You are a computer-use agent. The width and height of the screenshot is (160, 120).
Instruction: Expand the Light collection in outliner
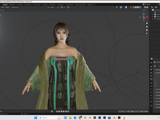click(153, 19)
